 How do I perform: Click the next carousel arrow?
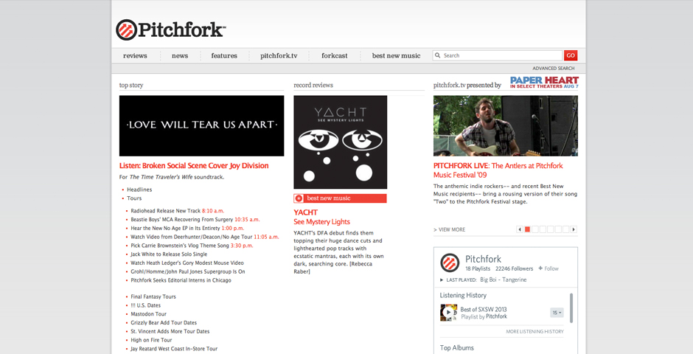574,229
